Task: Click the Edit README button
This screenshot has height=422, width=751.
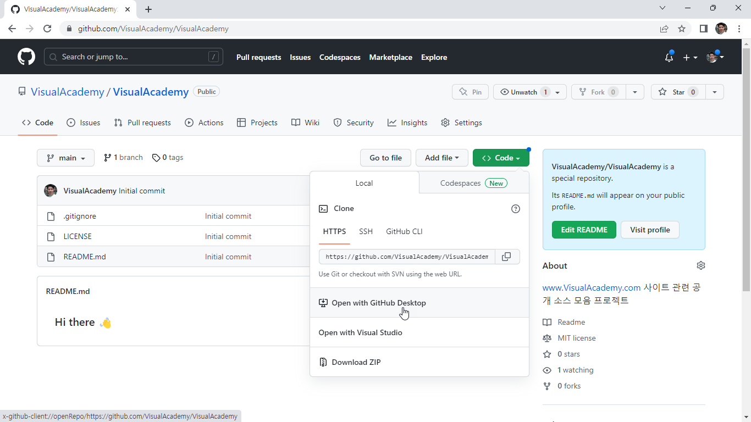Action: click(x=584, y=230)
